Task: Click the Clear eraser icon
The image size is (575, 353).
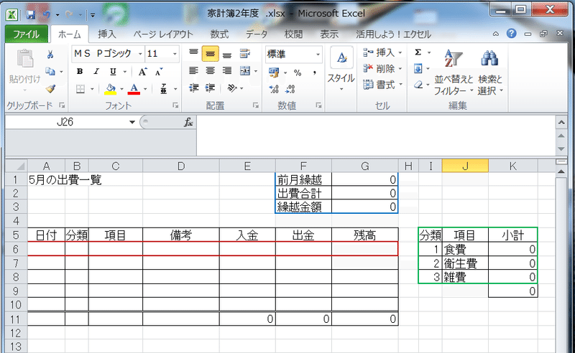Action: point(418,85)
